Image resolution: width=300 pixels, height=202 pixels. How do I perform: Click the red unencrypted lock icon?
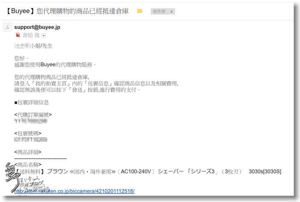pos(18,35)
